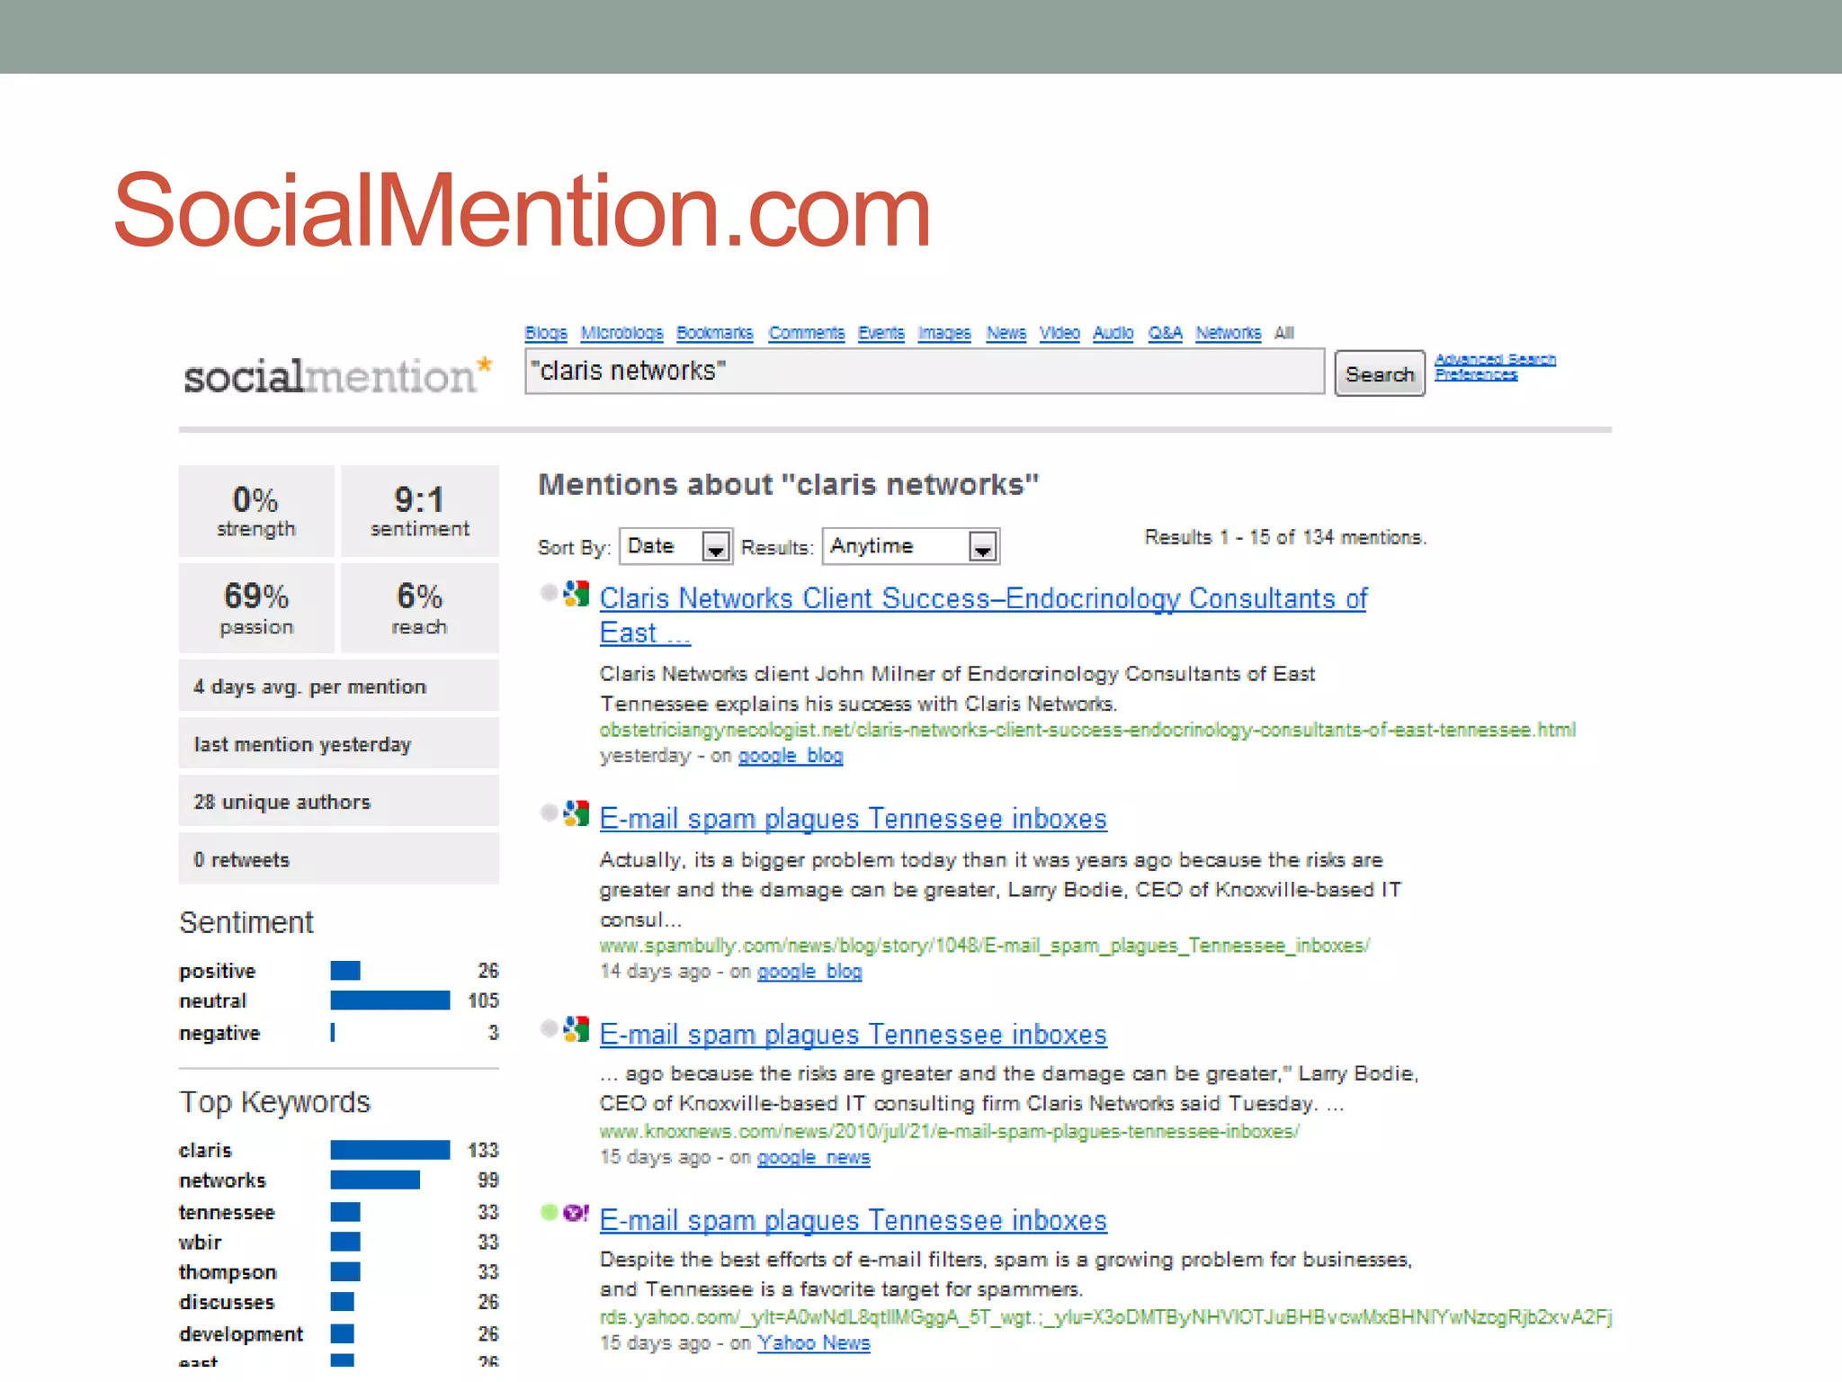The width and height of the screenshot is (1842, 1382).
Task: Select the keyword "tennessee"
Action: (x=227, y=1213)
